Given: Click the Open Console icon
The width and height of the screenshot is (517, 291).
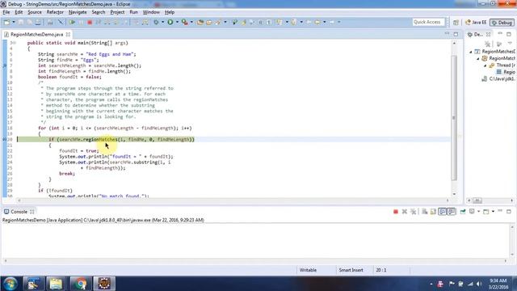Looking at the screenshot, I should tap(486, 212).
